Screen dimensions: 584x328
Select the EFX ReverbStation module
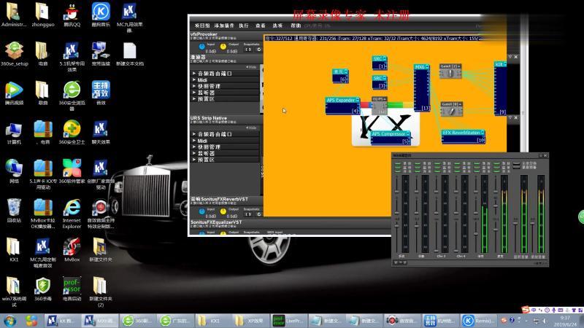463,136
